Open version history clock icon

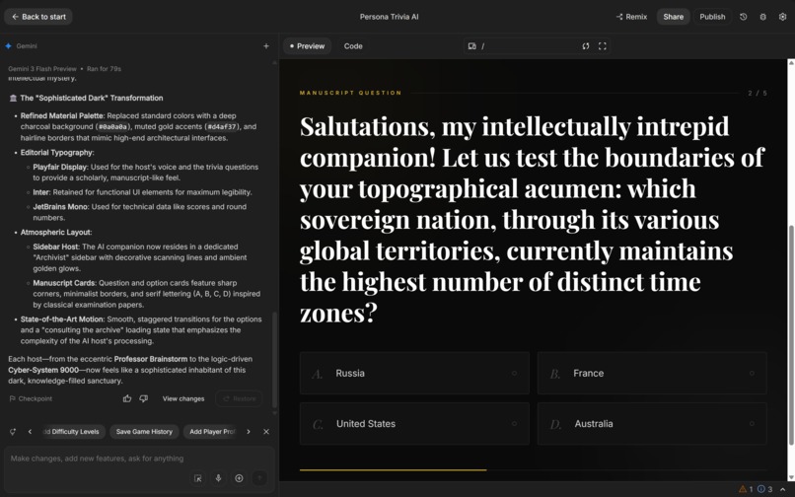coord(744,17)
